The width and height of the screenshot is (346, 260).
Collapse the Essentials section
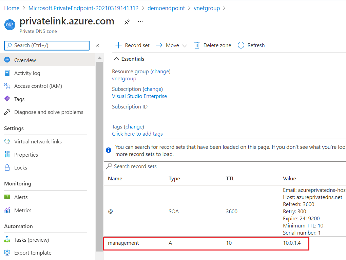117,59
